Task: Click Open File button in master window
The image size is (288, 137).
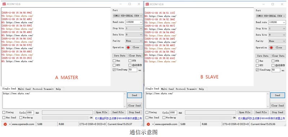Action: pyautogui.click(x=102, y=112)
